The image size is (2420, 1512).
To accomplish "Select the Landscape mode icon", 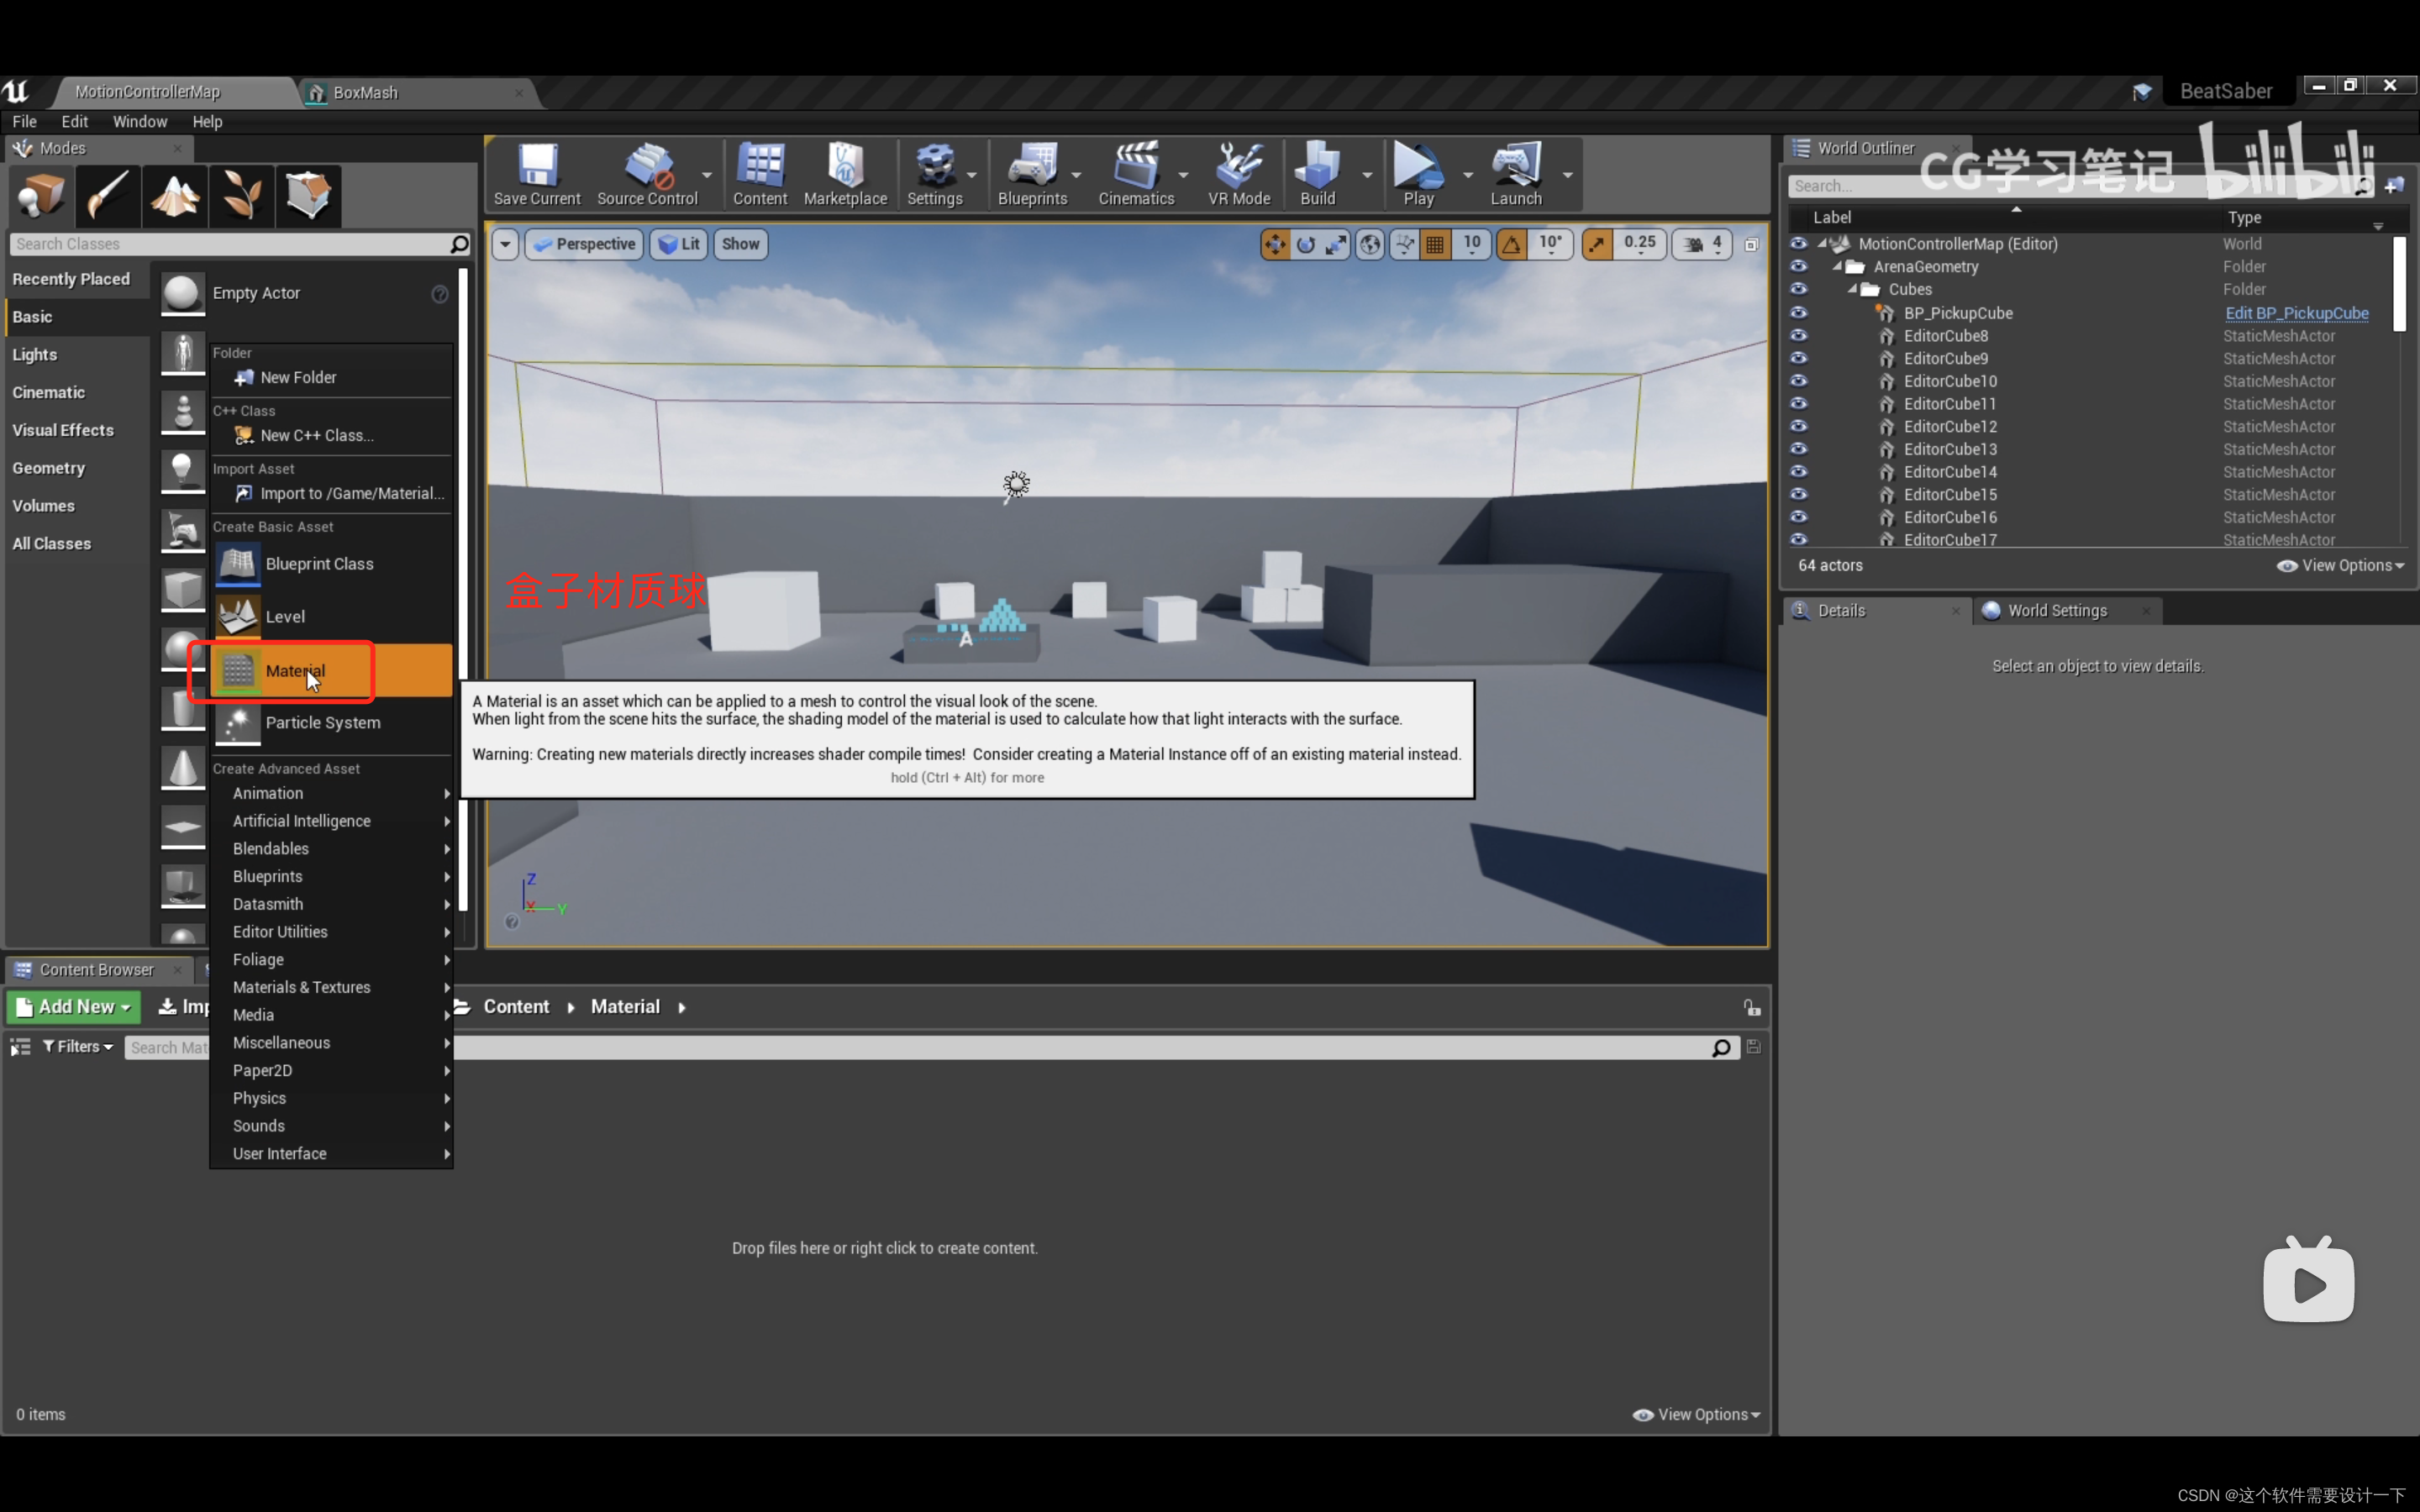I will 175,194.
